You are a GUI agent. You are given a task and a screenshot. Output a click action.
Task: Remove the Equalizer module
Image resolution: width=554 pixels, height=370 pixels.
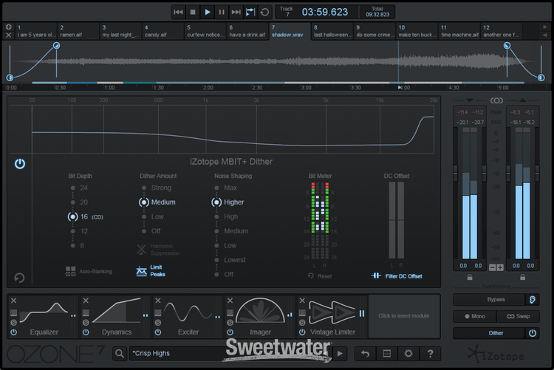pos(14,301)
